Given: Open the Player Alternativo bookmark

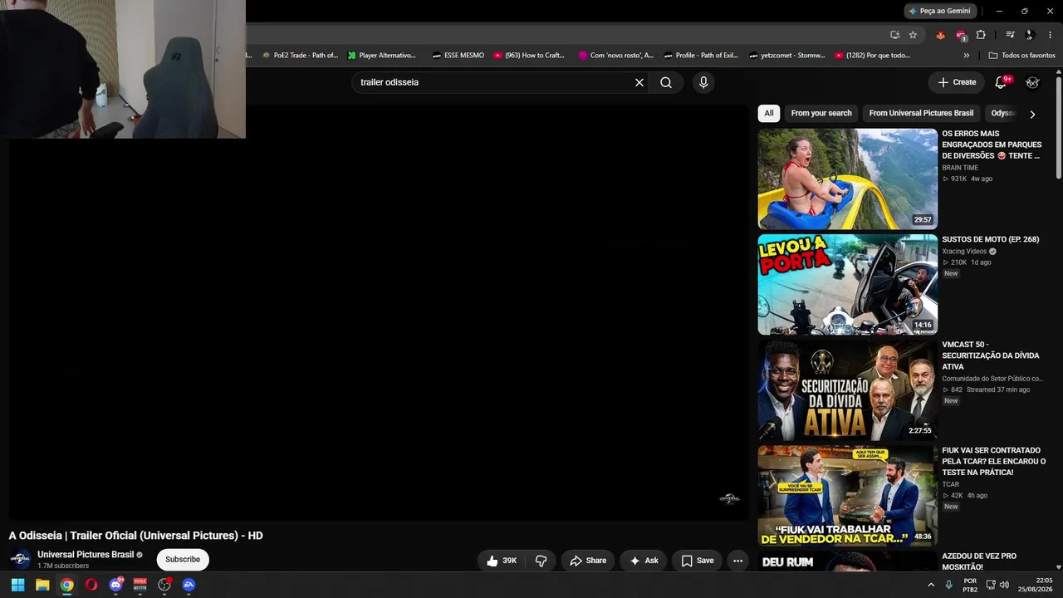Looking at the screenshot, I should pyautogui.click(x=382, y=56).
